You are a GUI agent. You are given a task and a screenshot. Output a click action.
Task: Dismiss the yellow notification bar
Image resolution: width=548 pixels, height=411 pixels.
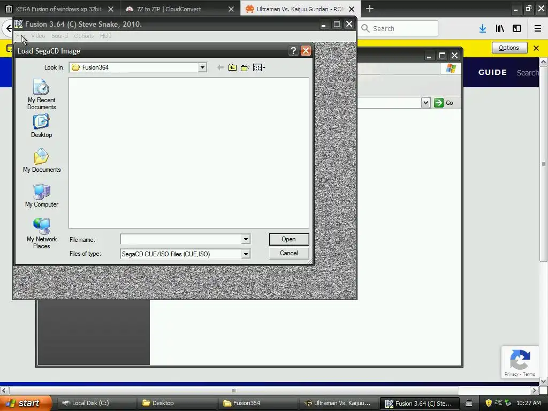536,48
